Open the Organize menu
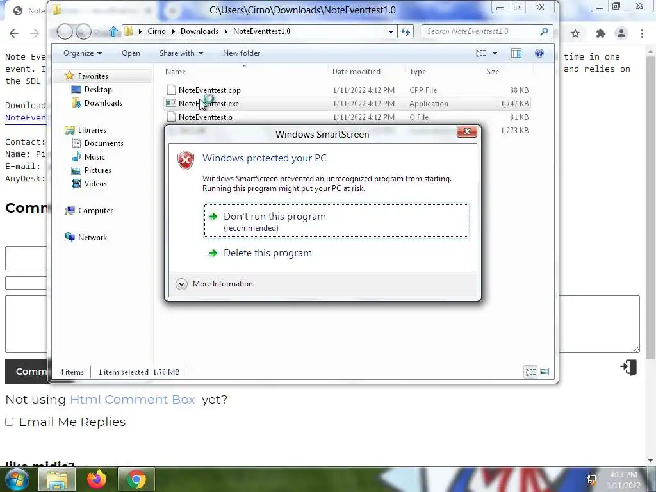The height and width of the screenshot is (492, 656). point(83,53)
